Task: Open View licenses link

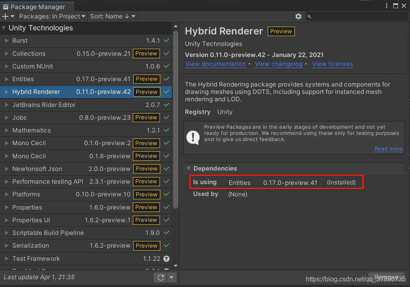Action: 333,64
